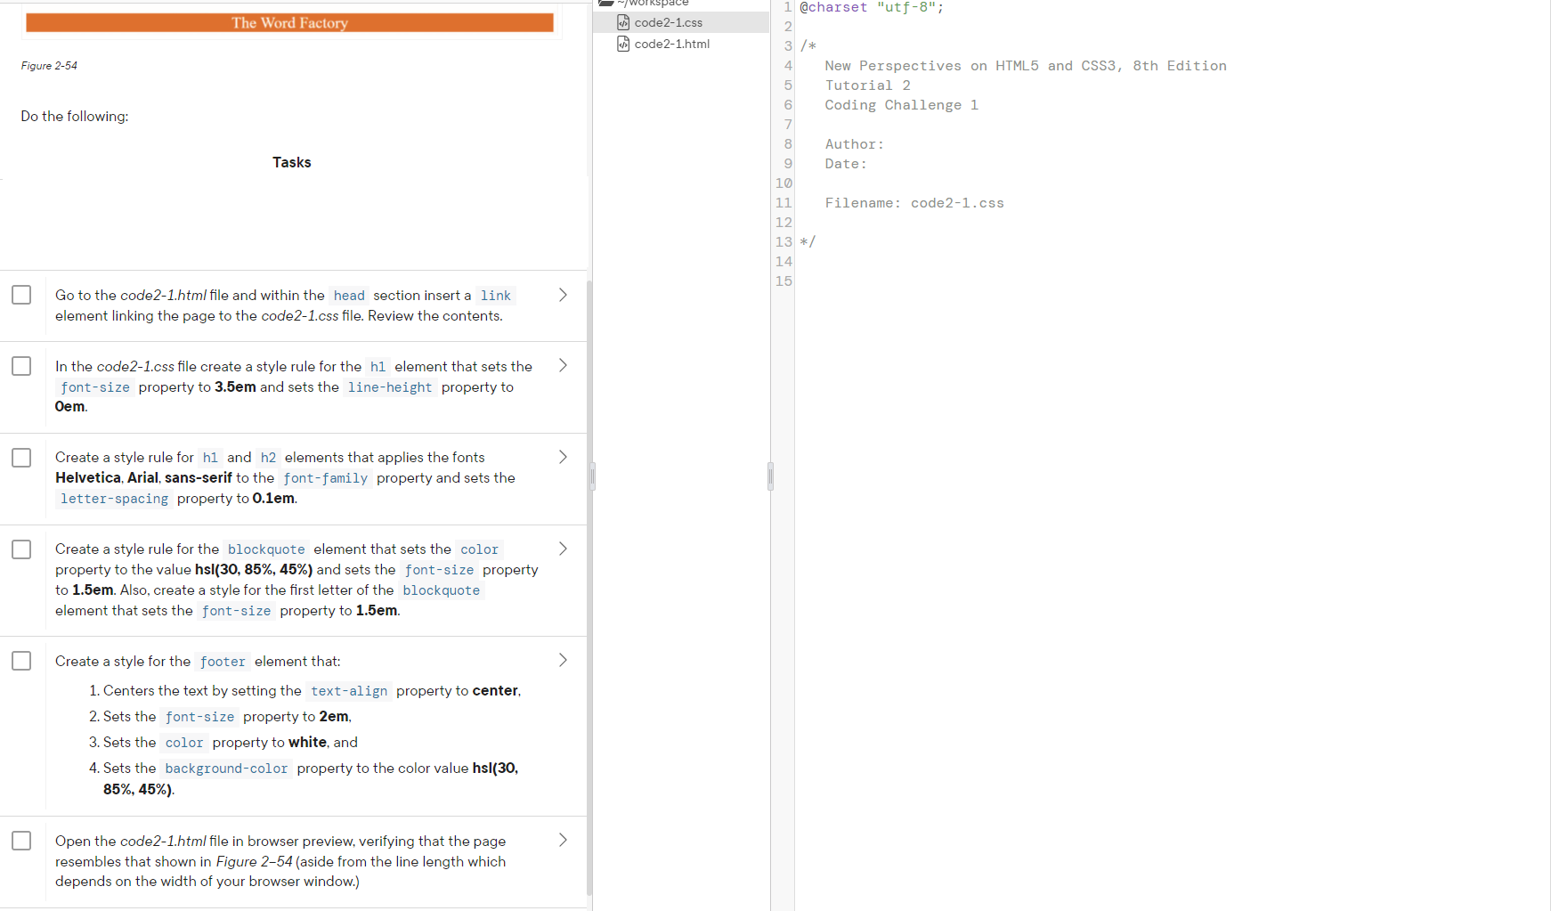This screenshot has height=911, width=1551.
Task: Expand the Helvetica fonts task details
Action: coord(563,456)
